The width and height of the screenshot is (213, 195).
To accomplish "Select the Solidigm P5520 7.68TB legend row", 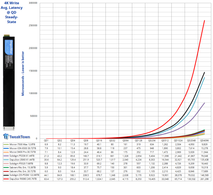I will click(21, 164).
